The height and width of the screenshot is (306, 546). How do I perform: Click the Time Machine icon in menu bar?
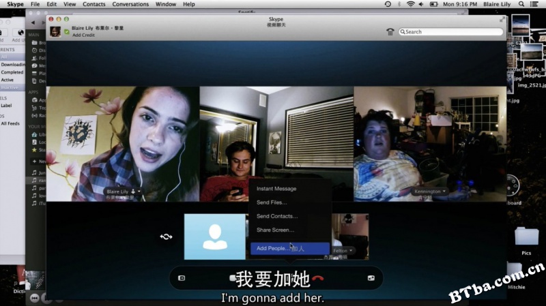click(388, 4)
